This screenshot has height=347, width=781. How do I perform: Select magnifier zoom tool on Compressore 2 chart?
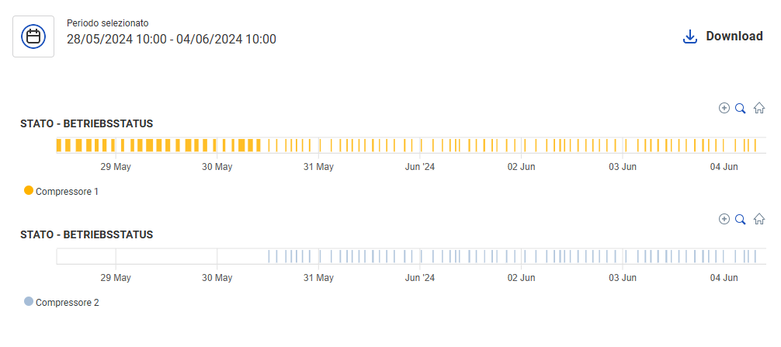click(741, 220)
